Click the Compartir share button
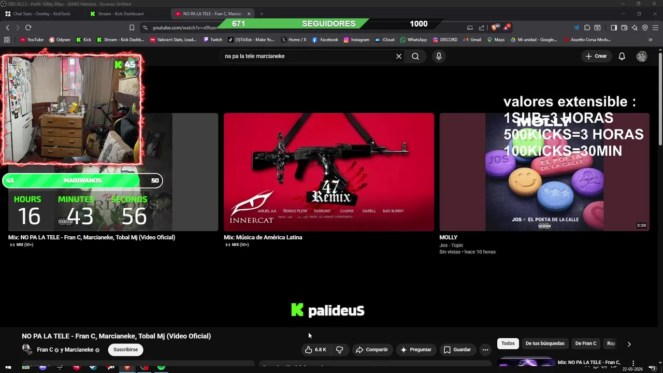Image resolution: width=663 pixels, height=373 pixels. click(x=372, y=350)
